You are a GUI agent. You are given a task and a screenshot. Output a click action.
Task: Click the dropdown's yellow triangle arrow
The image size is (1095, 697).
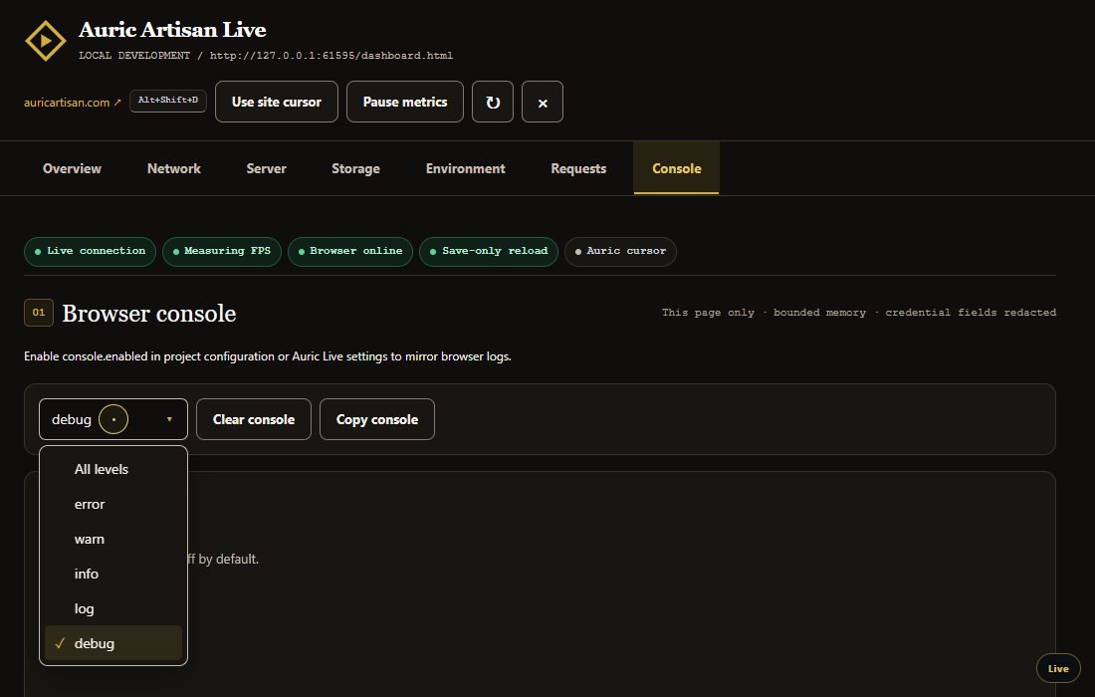(x=169, y=419)
